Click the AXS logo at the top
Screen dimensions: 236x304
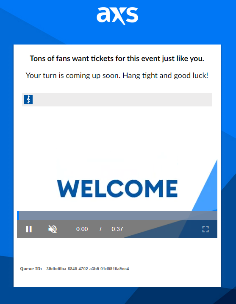coord(117,16)
